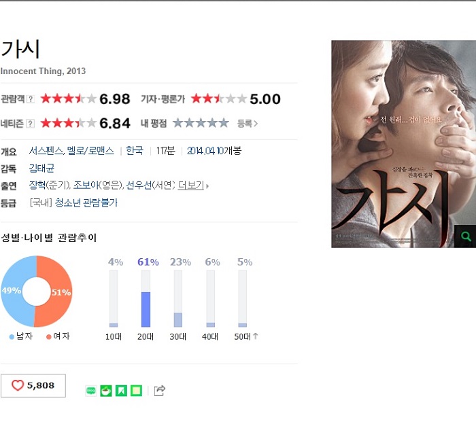Open actor 장혁 profile link
476x441 pixels.
pyautogui.click(x=37, y=185)
